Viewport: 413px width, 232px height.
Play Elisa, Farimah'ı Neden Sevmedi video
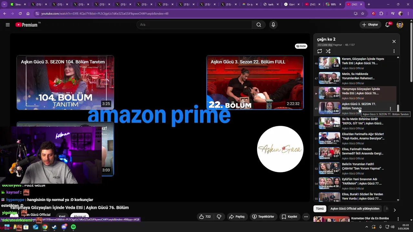coord(356,153)
